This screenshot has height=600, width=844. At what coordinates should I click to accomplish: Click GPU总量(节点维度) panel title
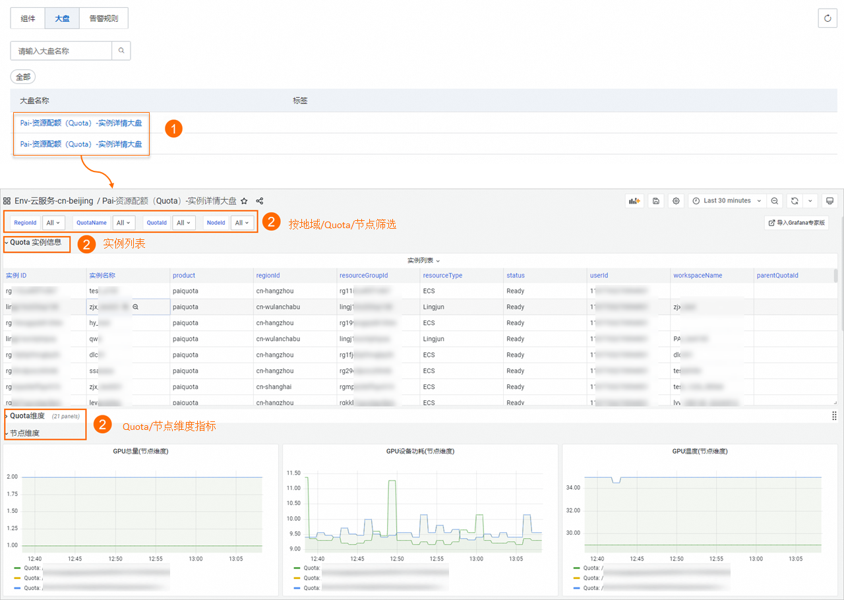[x=141, y=452]
